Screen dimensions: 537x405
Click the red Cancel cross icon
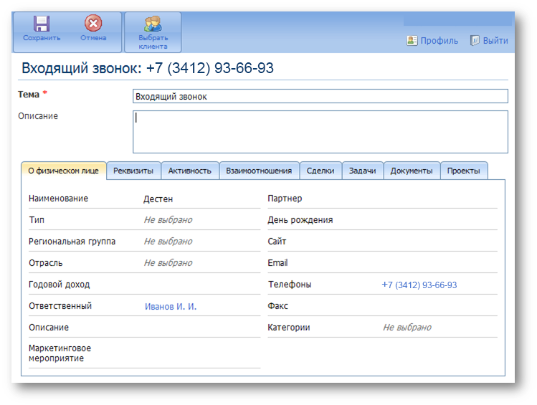[x=93, y=23]
